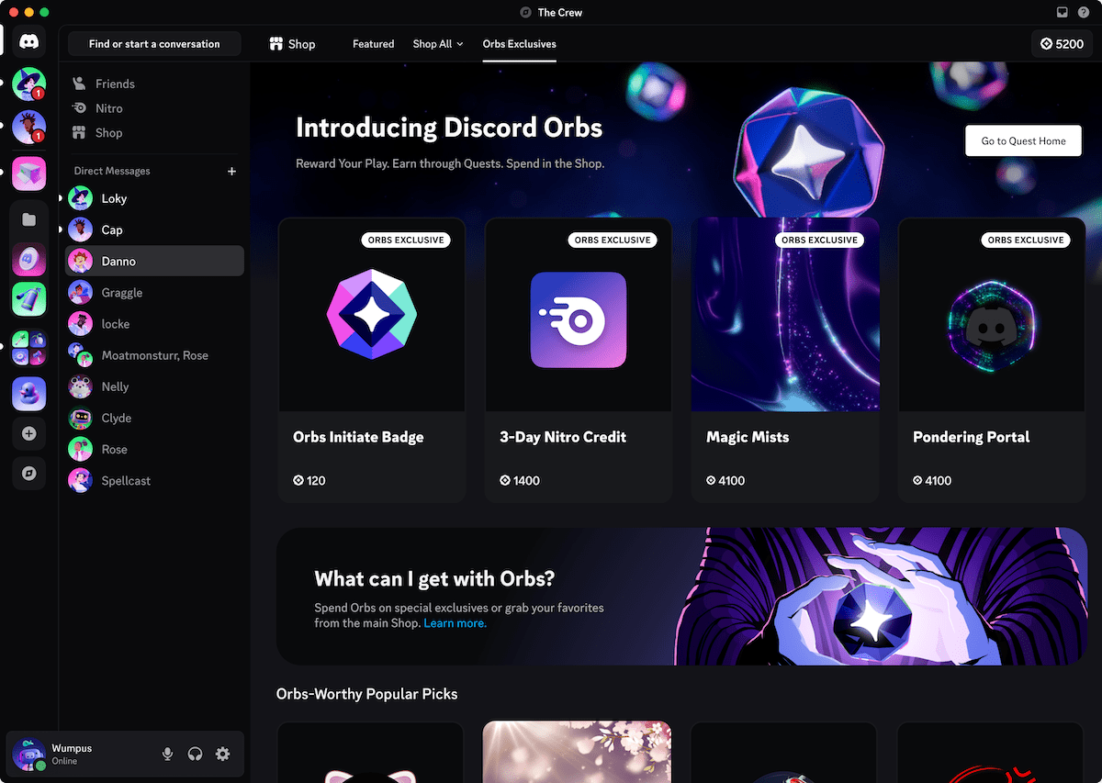The height and width of the screenshot is (783, 1102).
Task: View the Pondering Portal item
Action: tap(992, 360)
